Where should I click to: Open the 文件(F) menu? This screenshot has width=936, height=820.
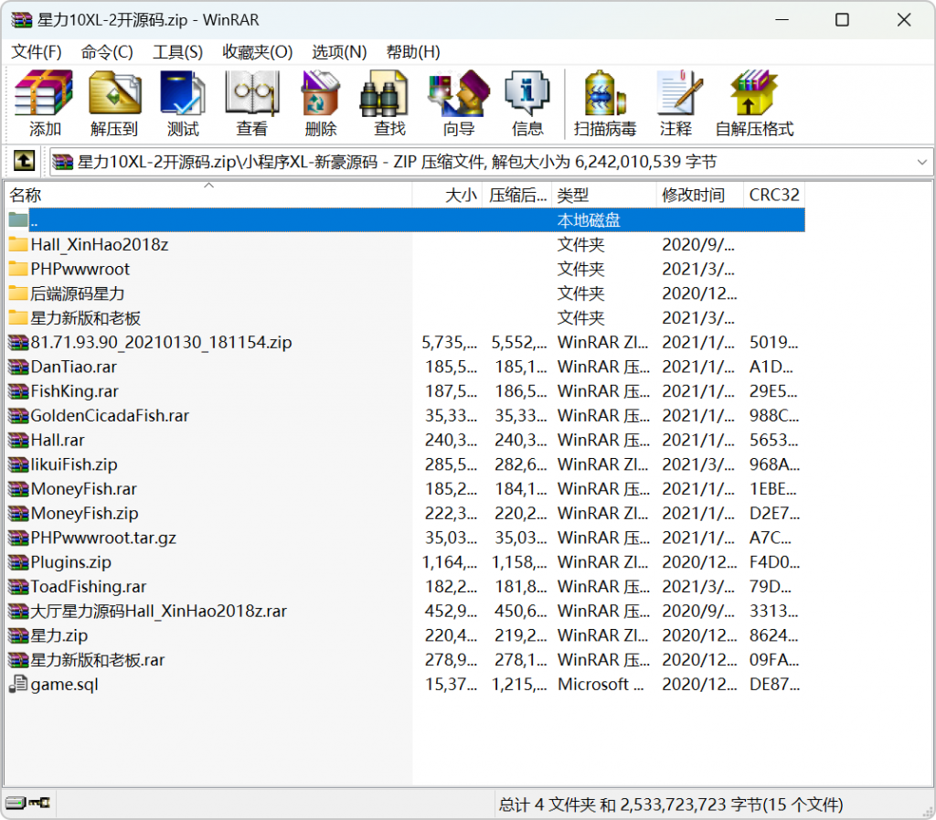(37, 52)
